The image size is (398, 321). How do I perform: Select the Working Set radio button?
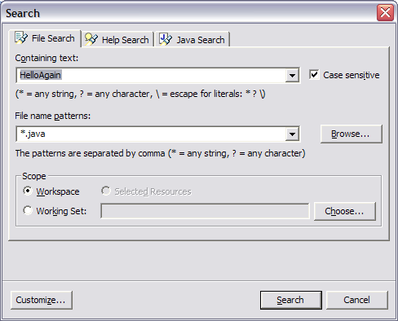[28, 210]
